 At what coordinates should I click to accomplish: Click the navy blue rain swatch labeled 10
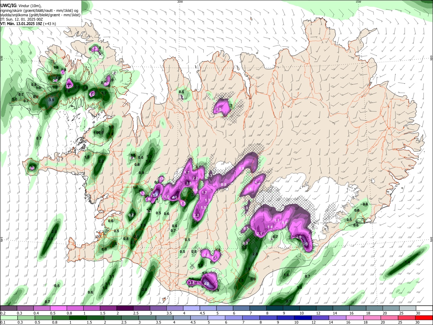pos(303,318)
